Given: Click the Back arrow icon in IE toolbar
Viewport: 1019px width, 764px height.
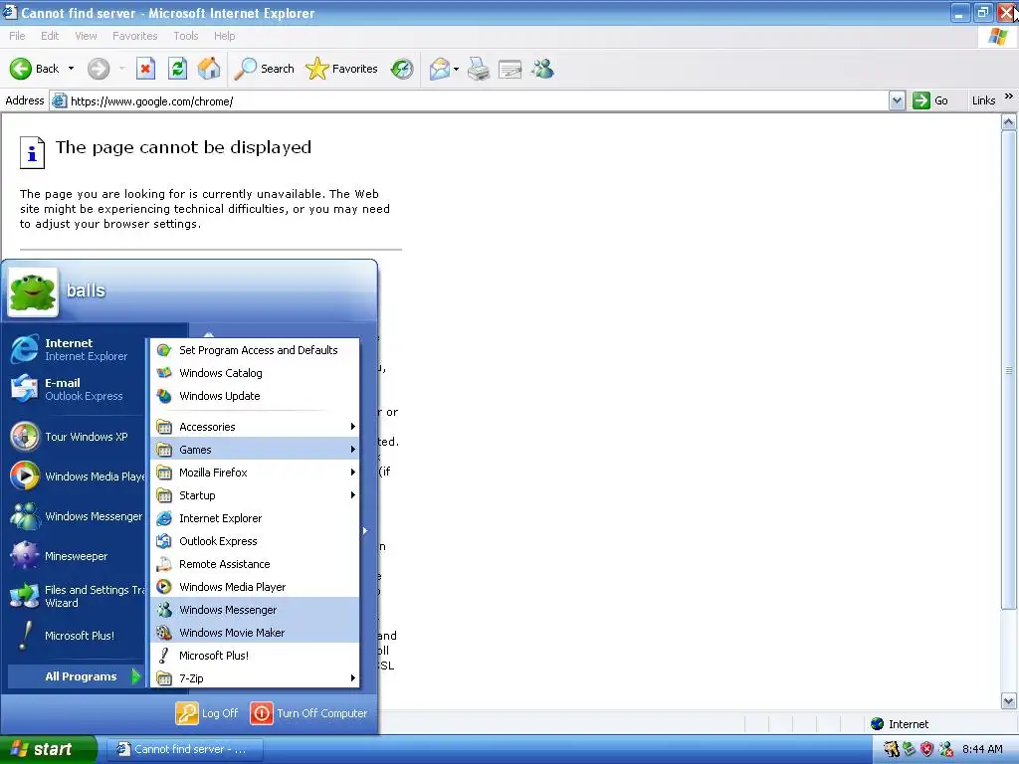Looking at the screenshot, I should tap(21, 69).
